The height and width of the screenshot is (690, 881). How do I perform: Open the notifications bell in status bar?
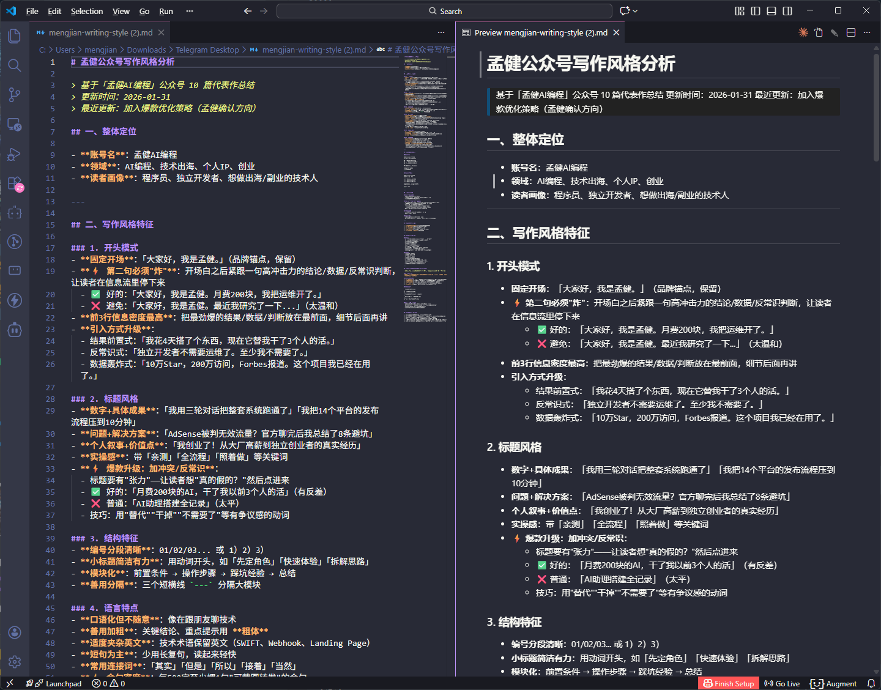pos(871,683)
